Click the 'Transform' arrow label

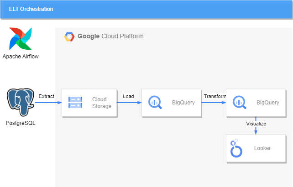click(215, 96)
